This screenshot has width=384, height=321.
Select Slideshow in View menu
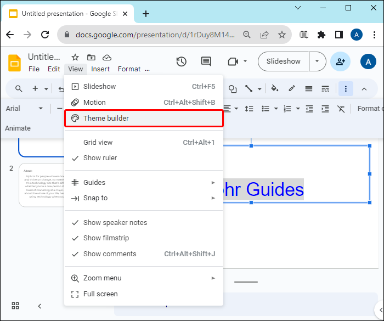[144, 87]
